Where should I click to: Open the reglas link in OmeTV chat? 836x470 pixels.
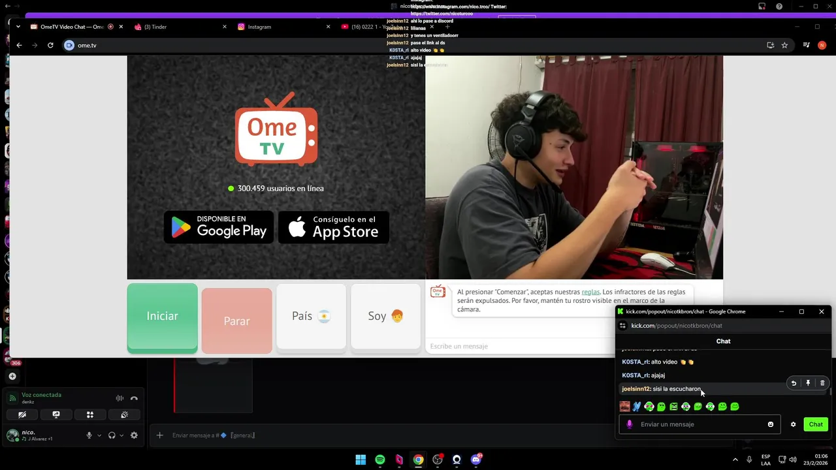pyautogui.click(x=590, y=292)
